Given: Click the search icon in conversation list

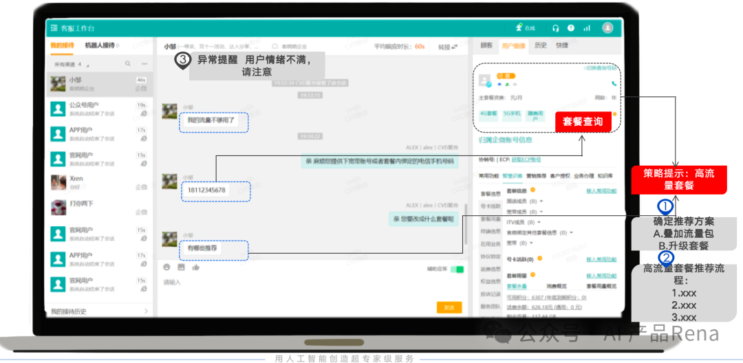Looking at the screenshot, I should coord(128,64).
